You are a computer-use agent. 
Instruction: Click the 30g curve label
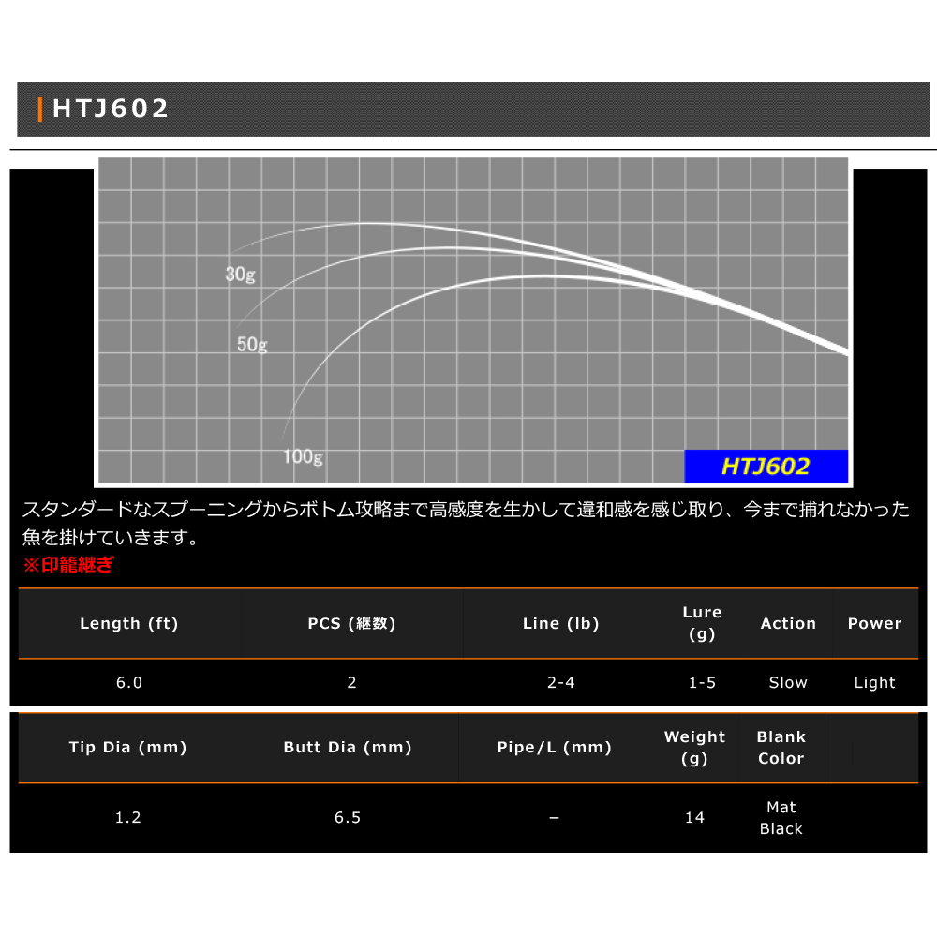[x=240, y=275]
